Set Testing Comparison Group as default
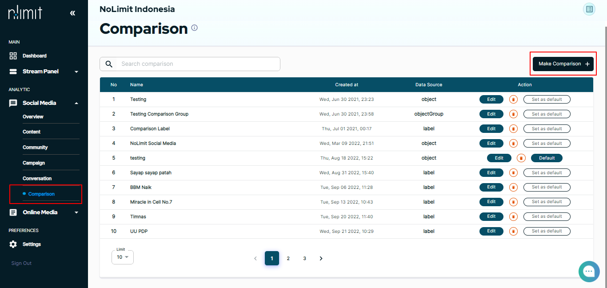Screen dimensions: 607x288 [x=547, y=114]
